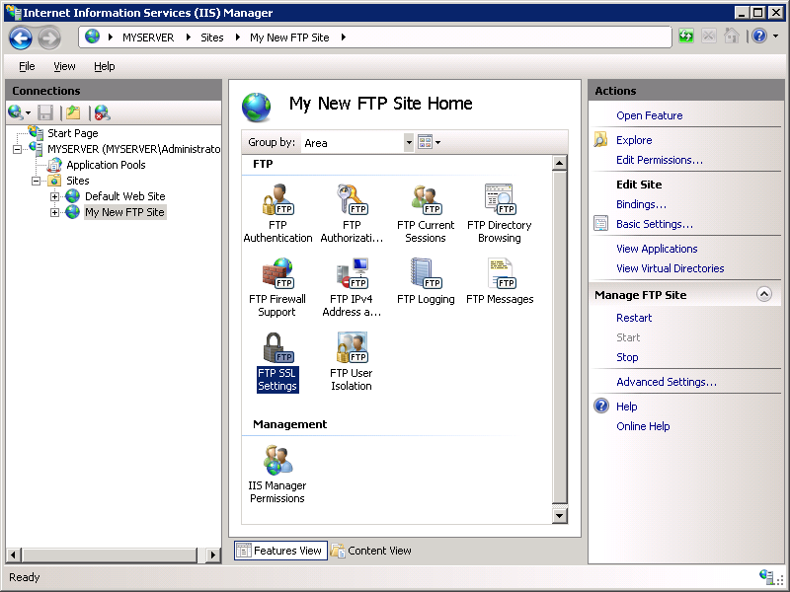Restart the FTP site
The height and width of the screenshot is (592, 790).
coord(634,318)
